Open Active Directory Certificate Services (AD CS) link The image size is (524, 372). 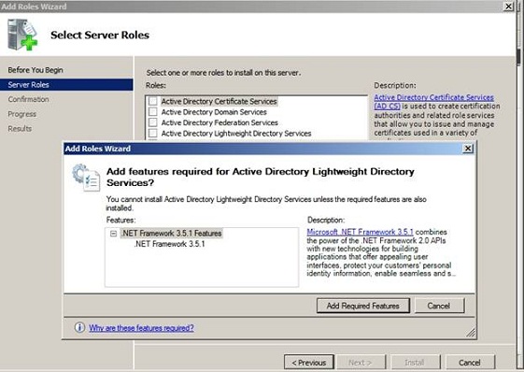click(433, 102)
